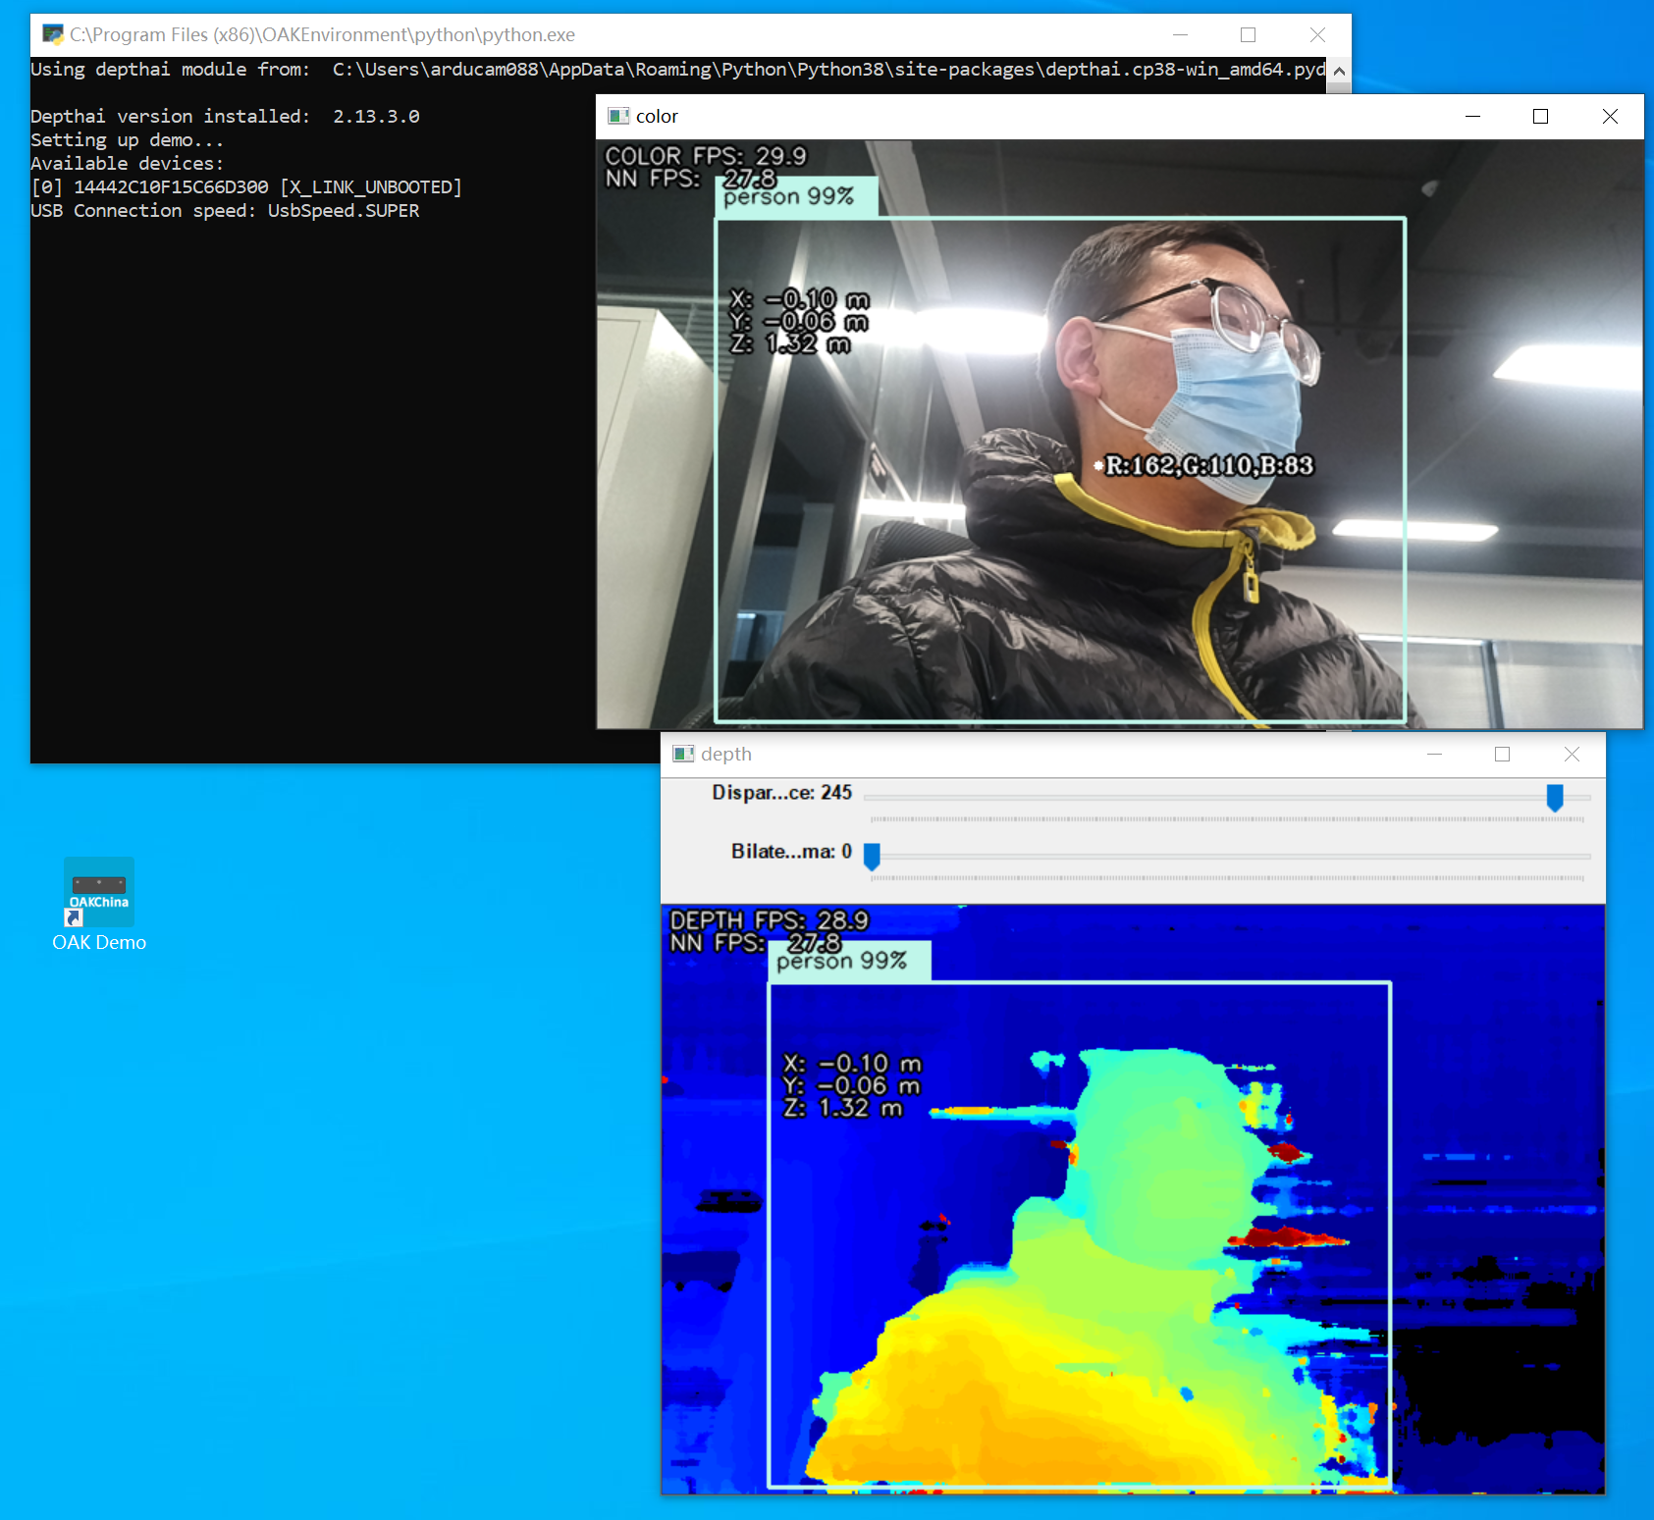Click the 'Dispar...ce: 245' slider label

coord(781,793)
